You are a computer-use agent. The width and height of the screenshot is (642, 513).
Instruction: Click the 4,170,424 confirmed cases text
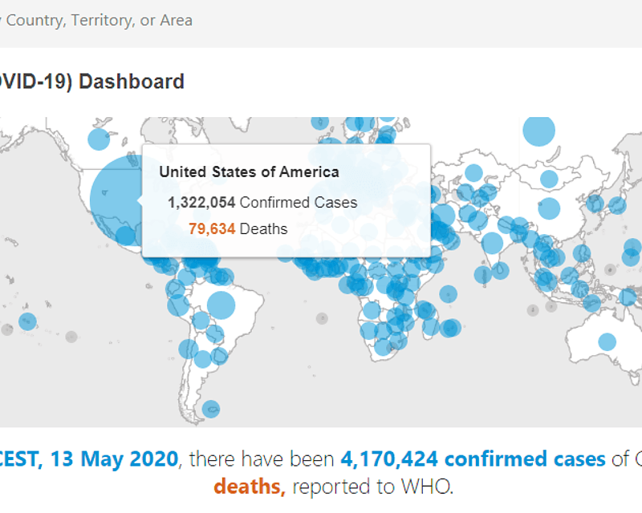pos(473,459)
